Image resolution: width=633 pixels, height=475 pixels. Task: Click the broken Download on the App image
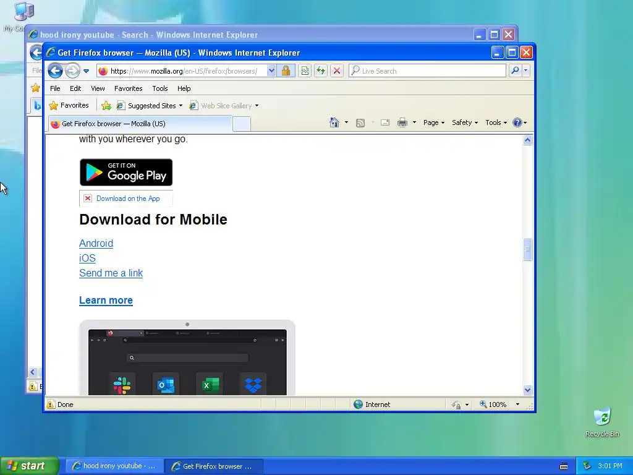tap(126, 199)
